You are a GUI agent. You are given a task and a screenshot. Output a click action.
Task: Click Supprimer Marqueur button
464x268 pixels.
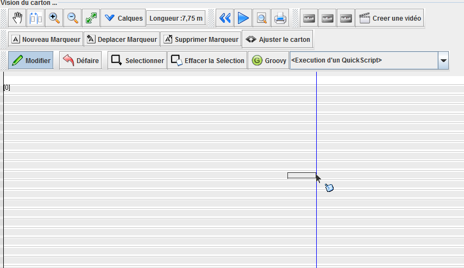(x=200, y=40)
